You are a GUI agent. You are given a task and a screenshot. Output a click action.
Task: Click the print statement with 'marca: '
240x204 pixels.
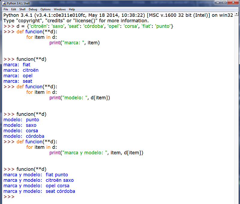coord(75,43)
